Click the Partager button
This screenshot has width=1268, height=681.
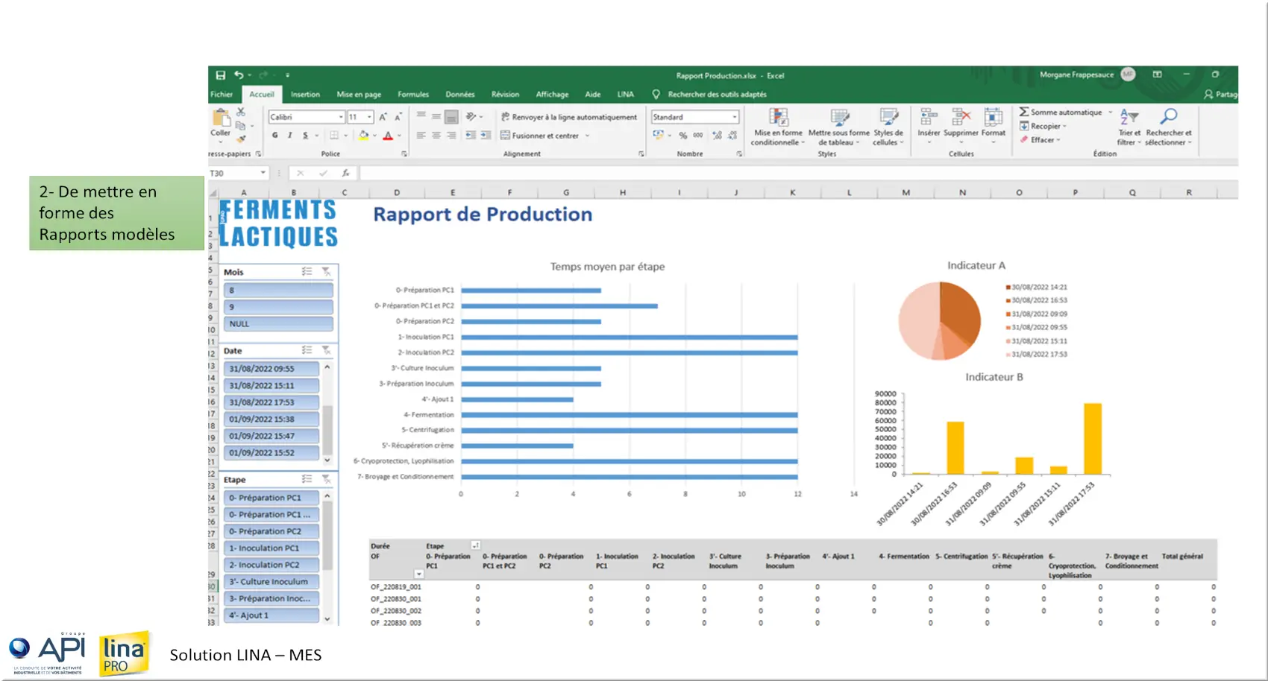coord(1220,95)
